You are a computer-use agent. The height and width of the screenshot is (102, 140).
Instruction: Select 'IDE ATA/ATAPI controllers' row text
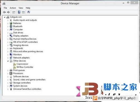pyautogui.click(x=25, y=42)
